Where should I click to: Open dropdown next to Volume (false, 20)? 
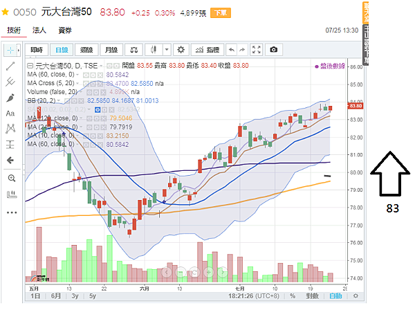(x=82, y=92)
